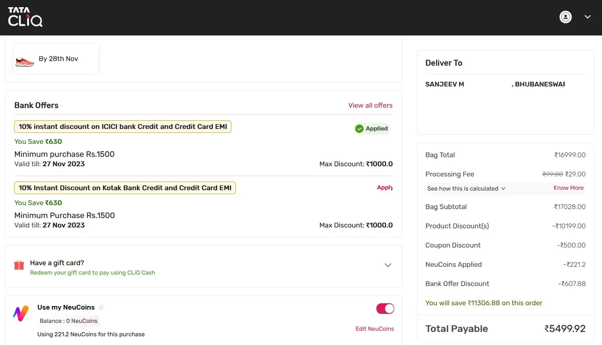The image size is (602, 345).
Task: Click the Tata CLiQ logo
Action: pos(25,17)
